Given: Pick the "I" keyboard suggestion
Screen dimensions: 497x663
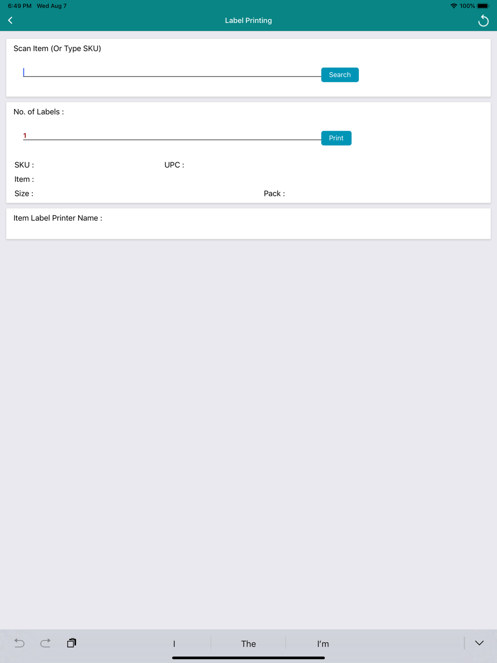Looking at the screenshot, I should coord(174,644).
